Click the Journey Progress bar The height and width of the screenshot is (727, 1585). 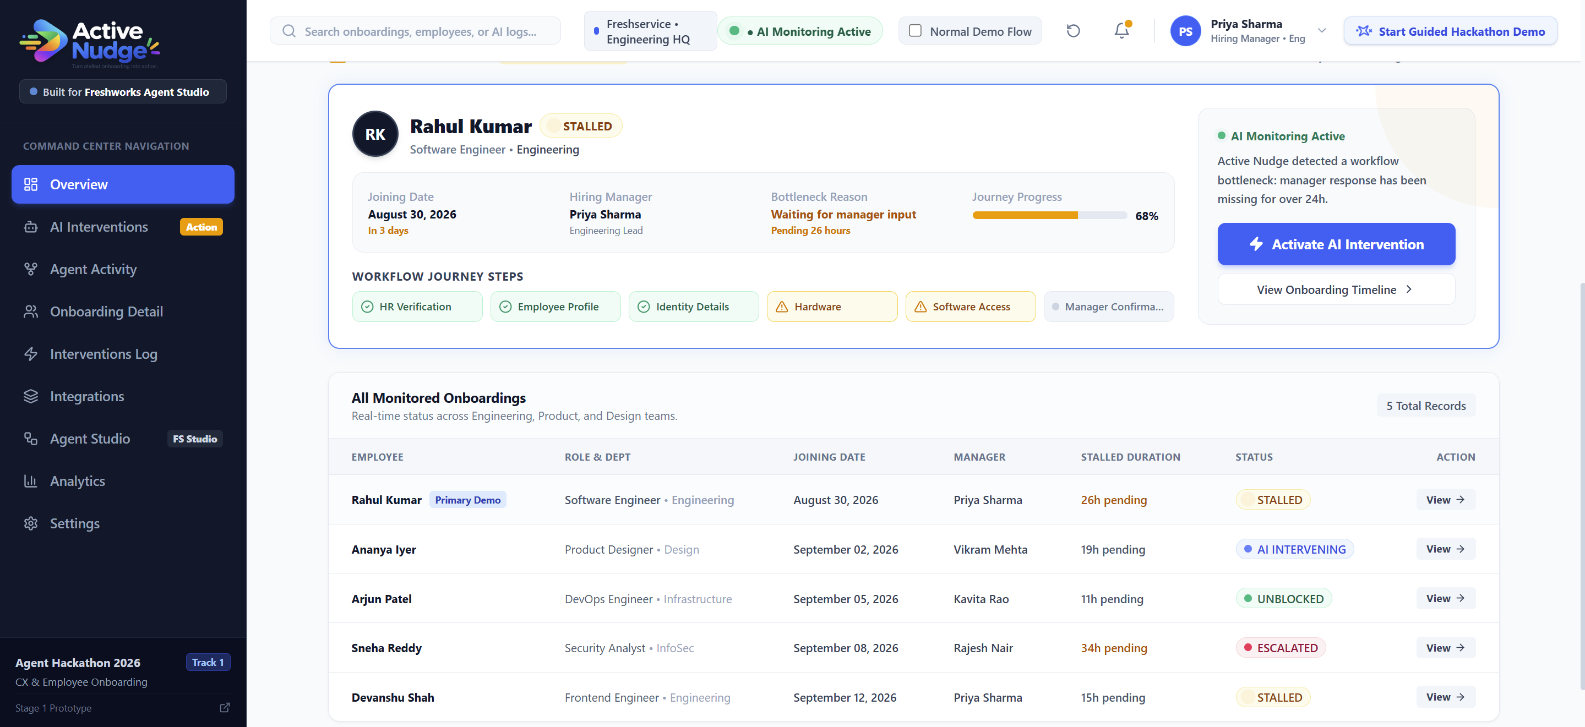coord(1050,215)
